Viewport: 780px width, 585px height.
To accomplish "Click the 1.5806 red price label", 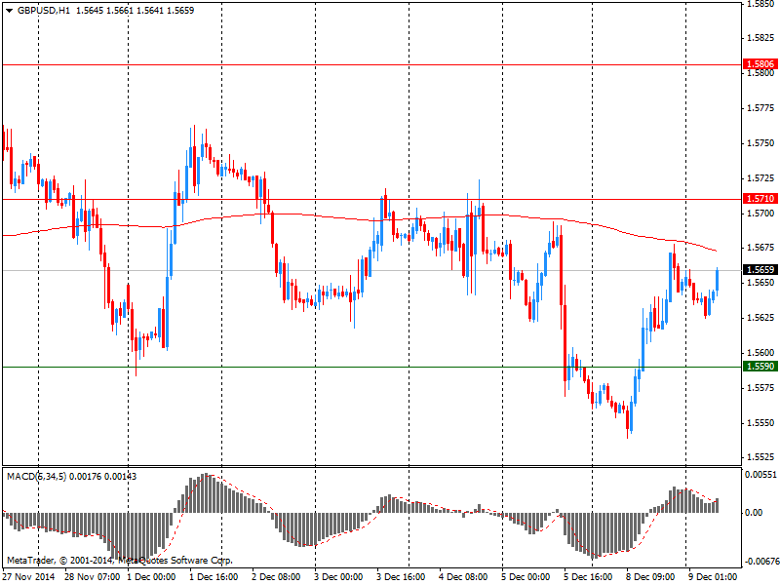I will 760,63.
